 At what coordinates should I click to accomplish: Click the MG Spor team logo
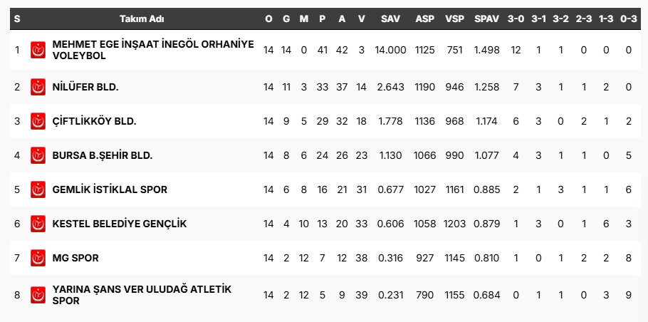(x=38, y=258)
